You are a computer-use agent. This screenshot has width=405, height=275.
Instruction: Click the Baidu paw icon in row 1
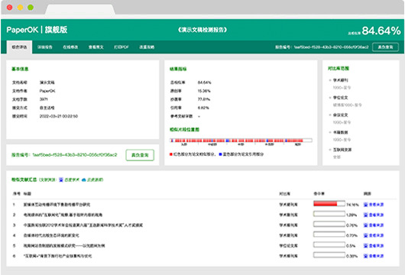365,205
